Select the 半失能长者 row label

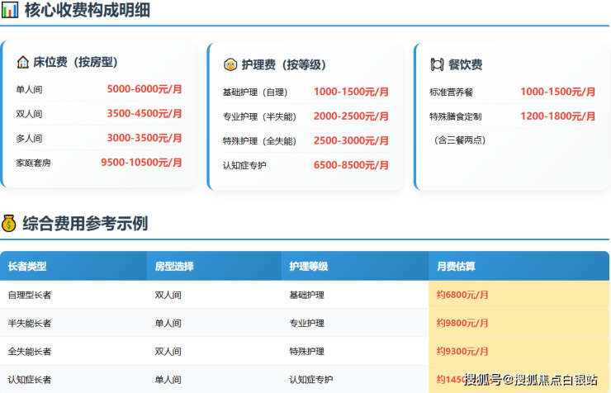tap(30, 323)
